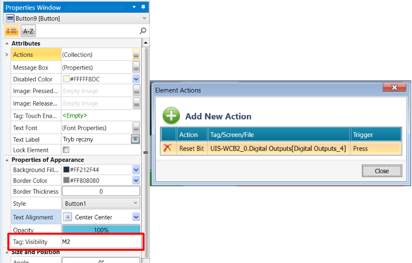Delete the Reset Bit action with red X

[x=167, y=148]
